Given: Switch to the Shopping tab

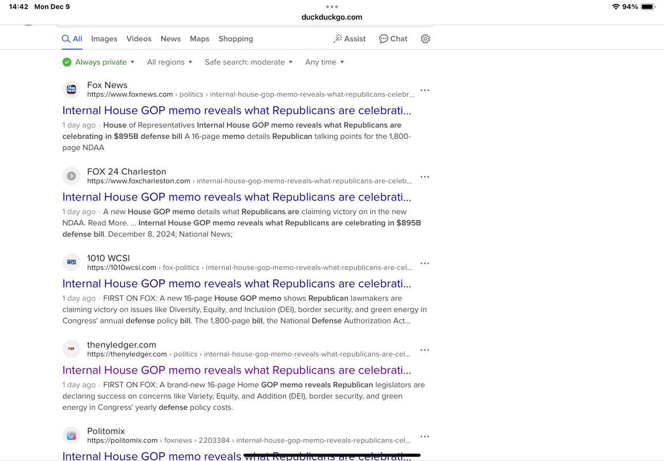Looking at the screenshot, I should 236,39.
